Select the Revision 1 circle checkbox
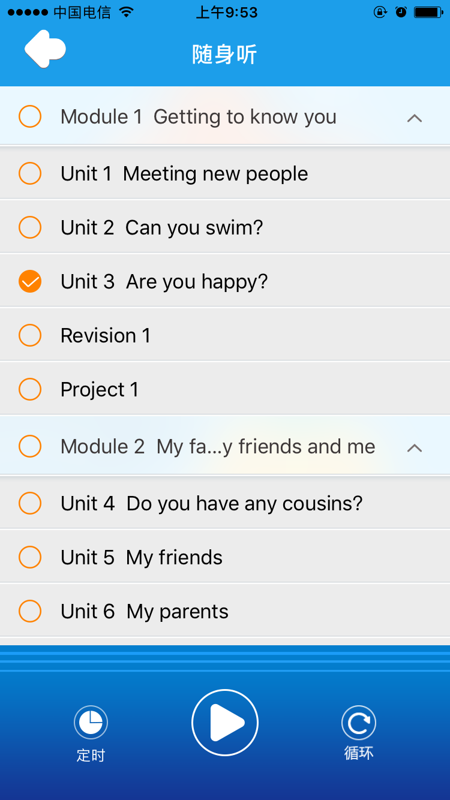 pos(30,335)
